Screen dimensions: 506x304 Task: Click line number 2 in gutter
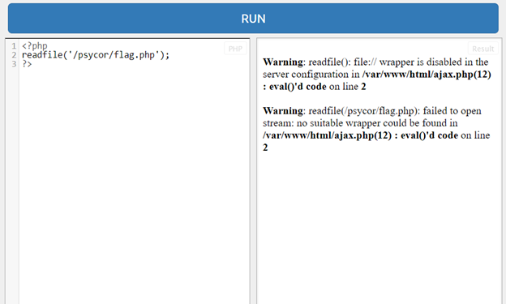[x=14, y=55]
